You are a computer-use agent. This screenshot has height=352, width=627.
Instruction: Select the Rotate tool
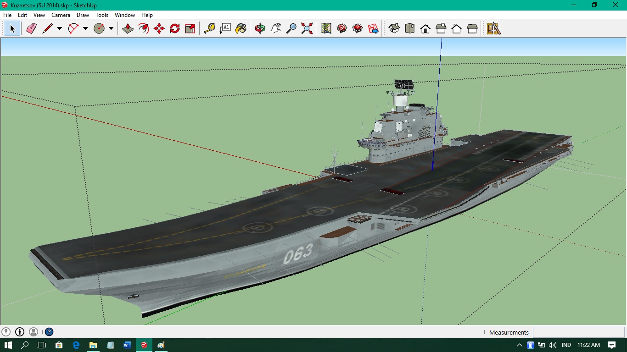pos(175,28)
